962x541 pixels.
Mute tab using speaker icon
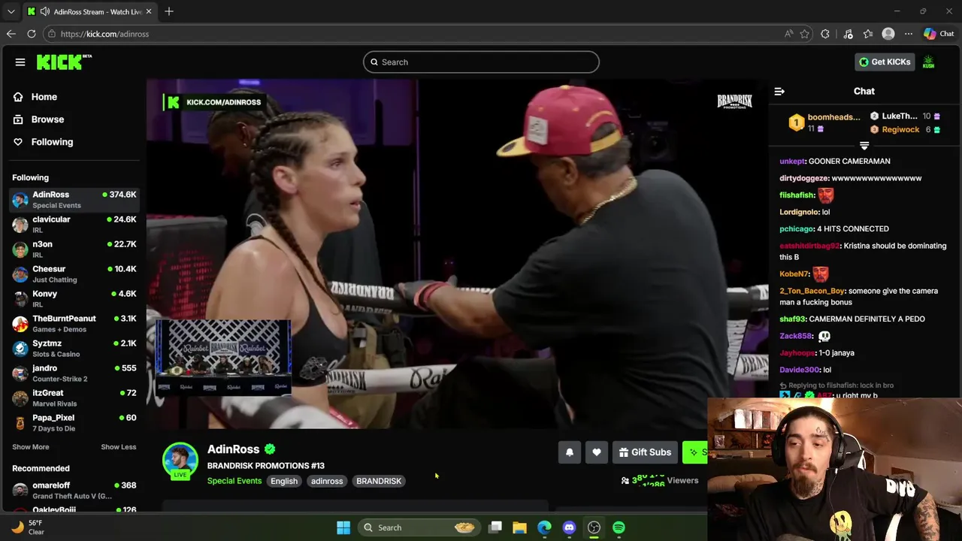point(45,11)
